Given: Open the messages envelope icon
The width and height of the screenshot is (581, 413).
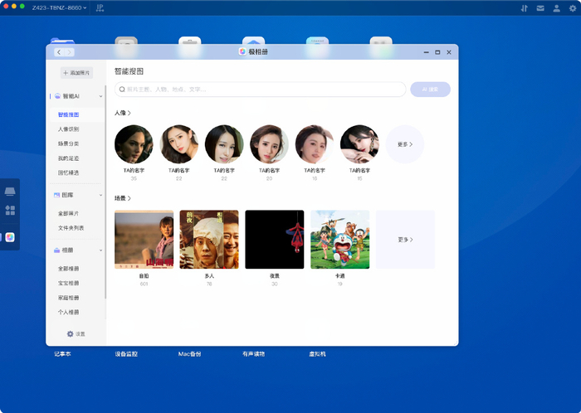Looking at the screenshot, I should [540, 8].
